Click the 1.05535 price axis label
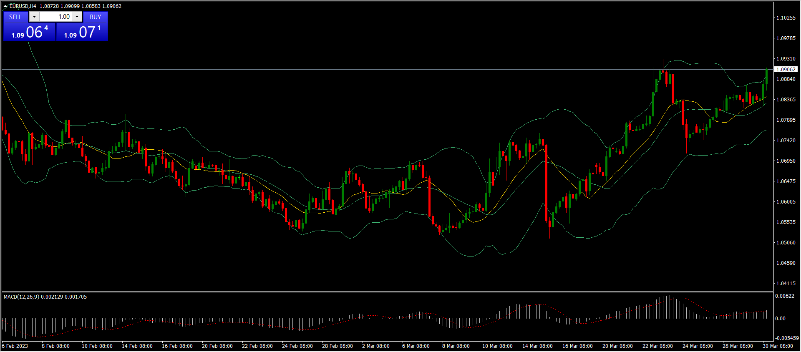801x352 pixels. (786, 222)
